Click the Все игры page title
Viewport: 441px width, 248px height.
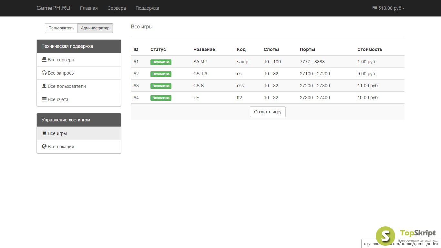pyautogui.click(x=142, y=26)
